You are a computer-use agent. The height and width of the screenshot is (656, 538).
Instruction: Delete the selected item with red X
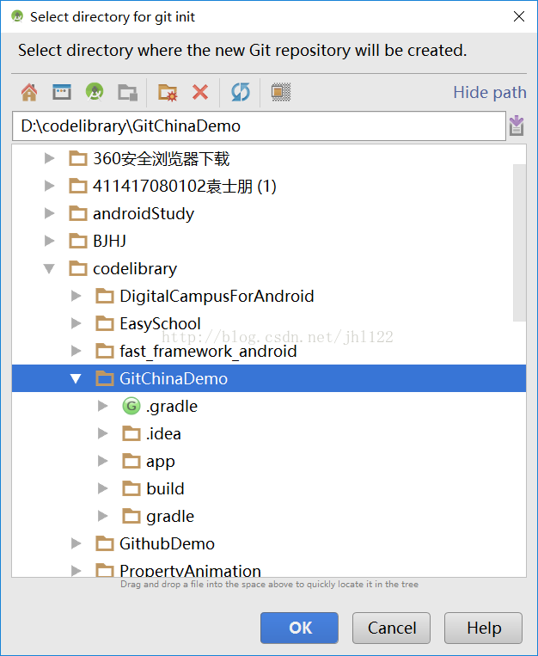click(x=200, y=92)
